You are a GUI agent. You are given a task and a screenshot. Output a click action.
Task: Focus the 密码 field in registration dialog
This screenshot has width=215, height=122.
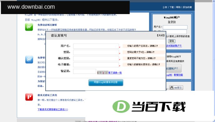(96, 52)
